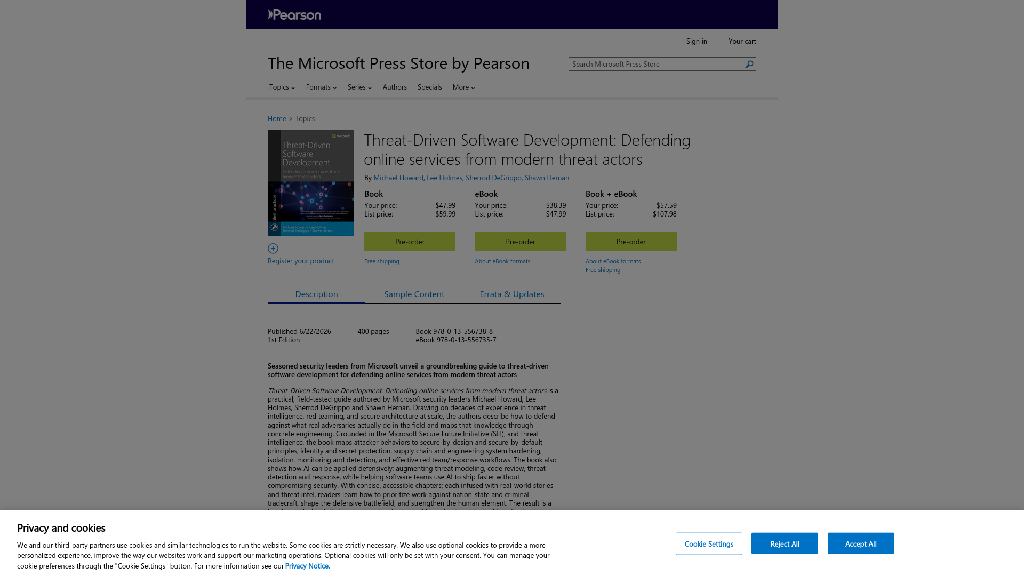Go to the Authors page
The image size is (1024, 576).
click(395, 87)
